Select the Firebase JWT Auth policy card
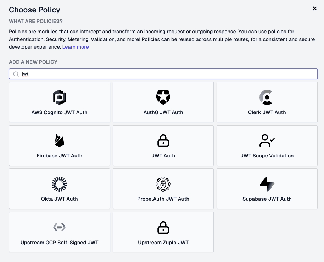Screen dimensions: 324x262 [59, 145]
